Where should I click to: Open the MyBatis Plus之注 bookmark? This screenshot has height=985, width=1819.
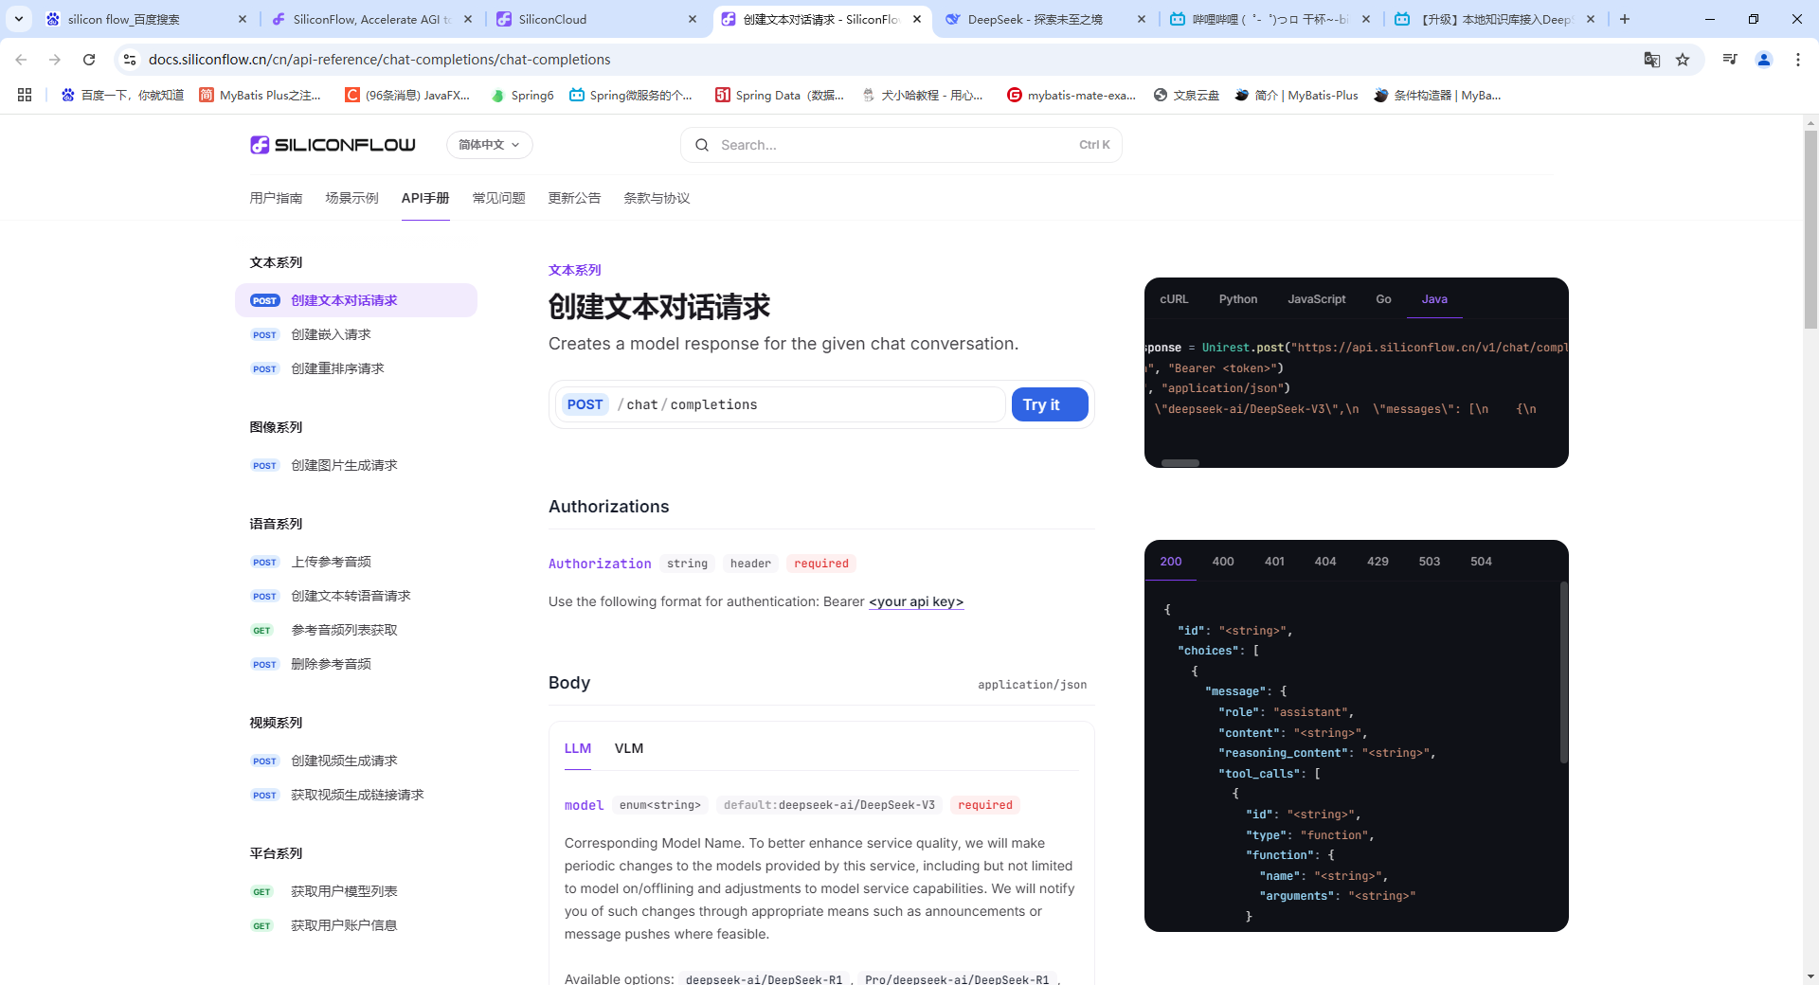(261, 95)
